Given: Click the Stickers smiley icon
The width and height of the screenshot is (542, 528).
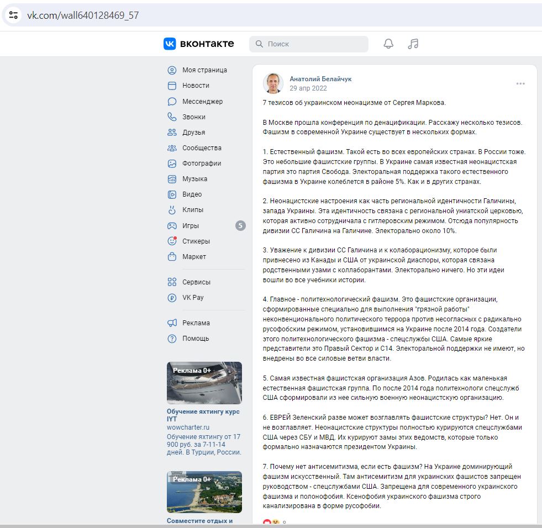Looking at the screenshot, I should [x=172, y=241].
